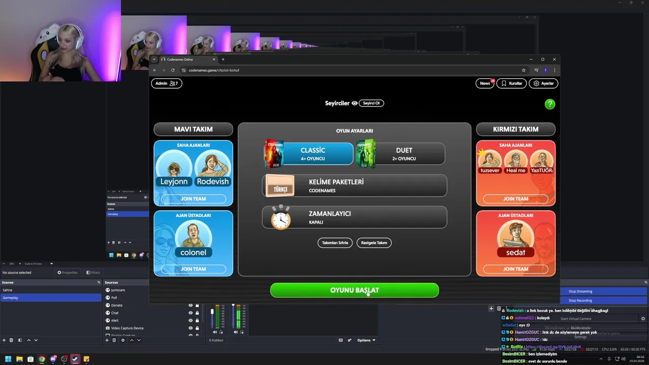Image resolution: width=649 pixels, height=365 pixels.
Task: Open OBS Filters button
Action: tap(93, 273)
